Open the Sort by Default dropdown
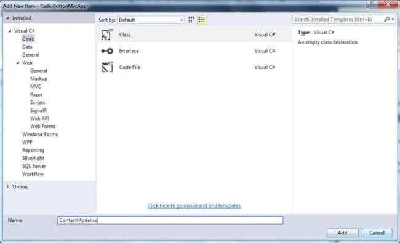The width and height of the screenshot is (400, 243). tap(151, 20)
